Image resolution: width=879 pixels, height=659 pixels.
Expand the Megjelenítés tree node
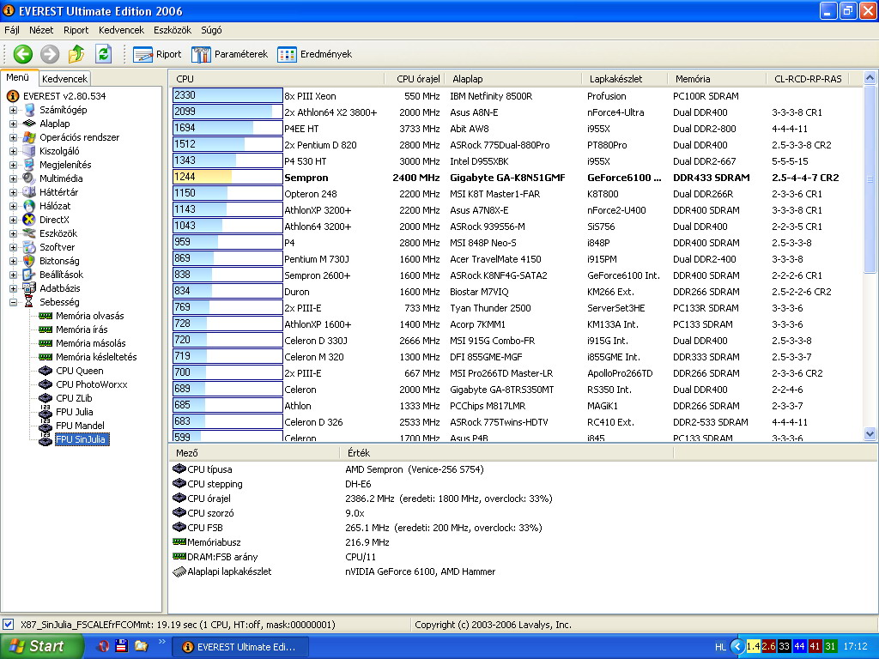coord(13,165)
